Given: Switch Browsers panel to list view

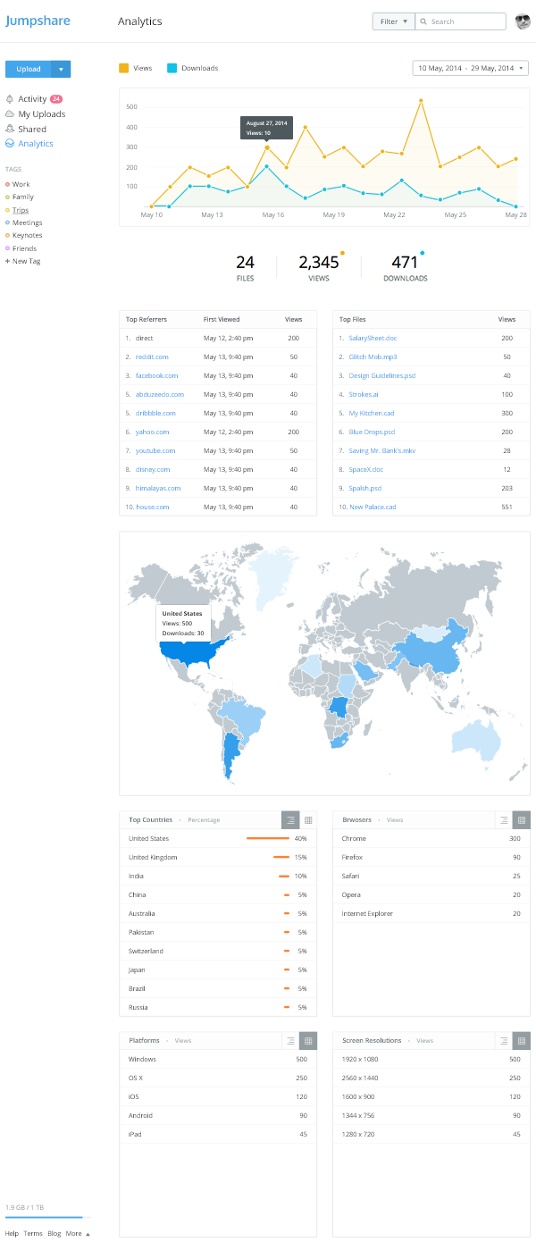Looking at the screenshot, I should click(504, 819).
